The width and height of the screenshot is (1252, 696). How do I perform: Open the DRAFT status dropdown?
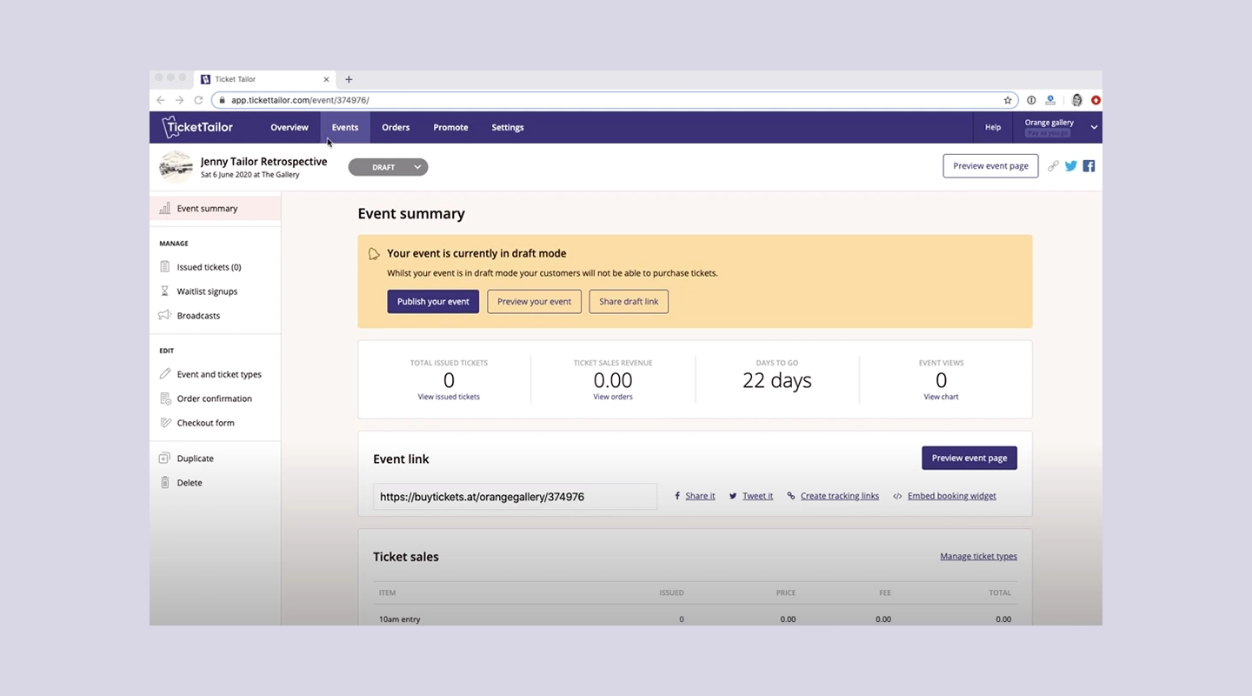(388, 166)
